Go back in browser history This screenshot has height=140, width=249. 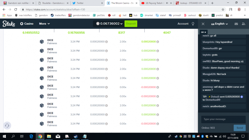coord(4,10)
